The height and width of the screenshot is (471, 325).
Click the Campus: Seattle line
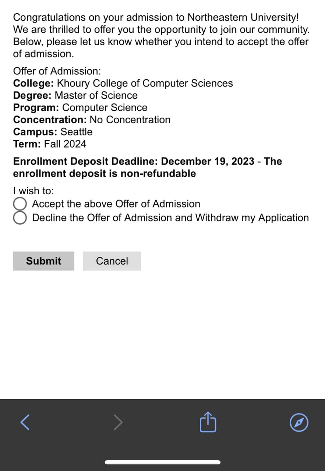click(x=53, y=132)
